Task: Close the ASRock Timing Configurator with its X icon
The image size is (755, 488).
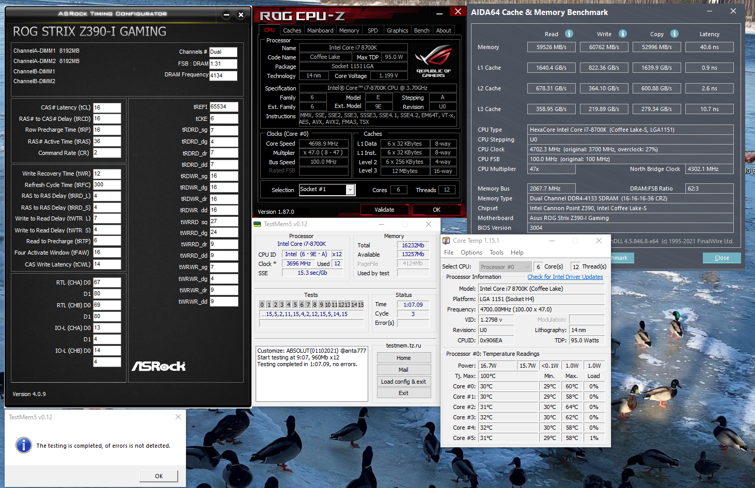Action: tap(241, 14)
